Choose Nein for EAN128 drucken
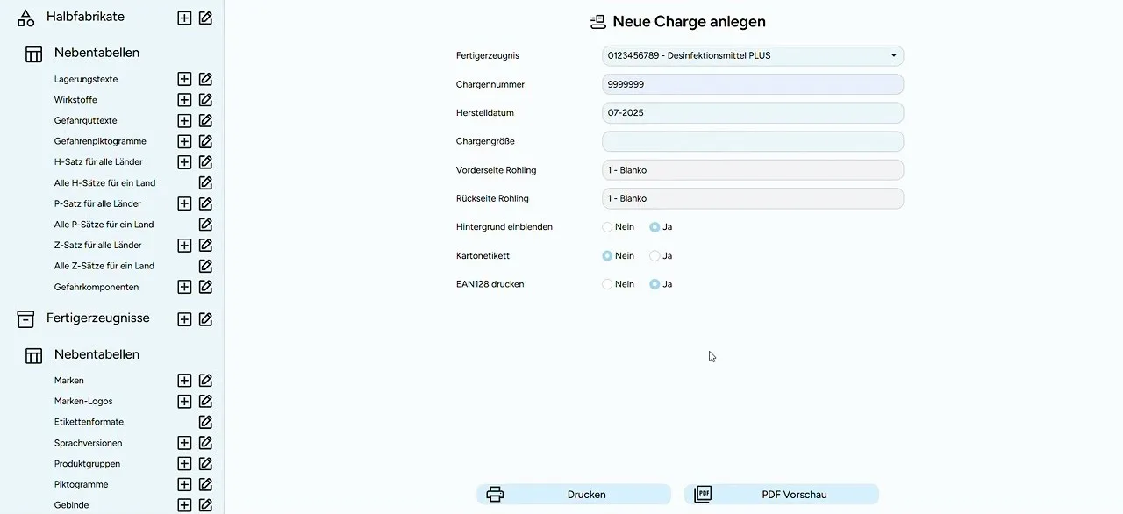1123x514 pixels. [x=607, y=284]
